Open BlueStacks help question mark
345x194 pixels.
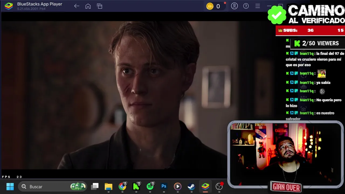point(246,6)
